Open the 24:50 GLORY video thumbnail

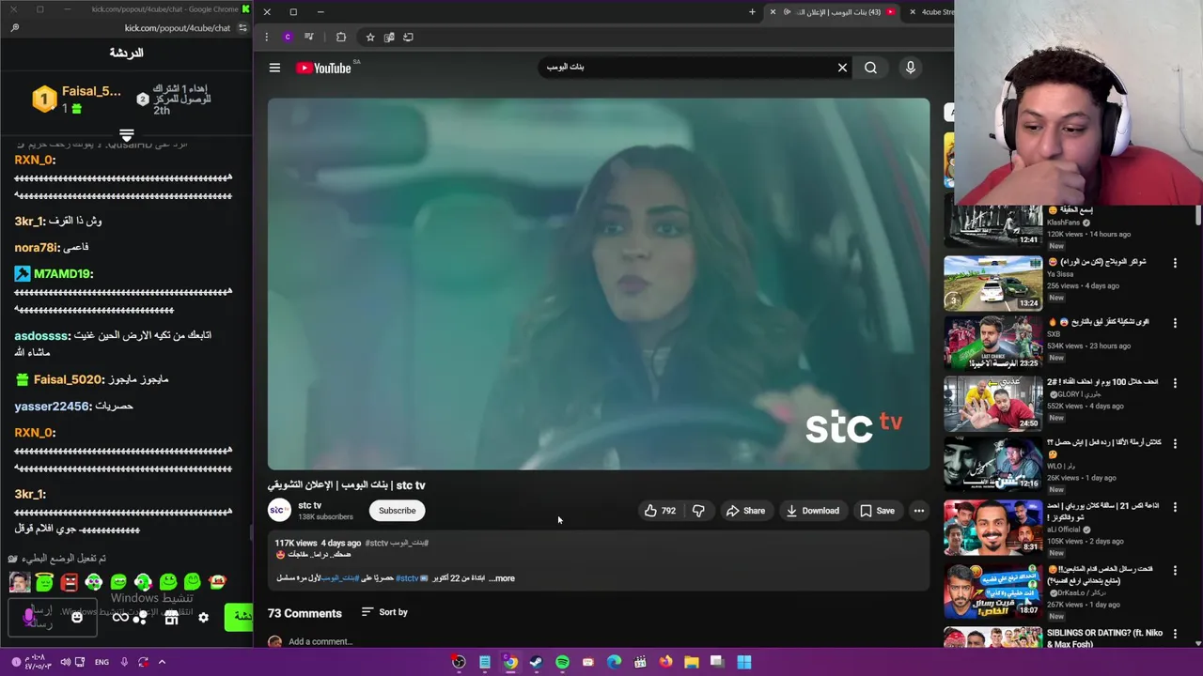[993, 404]
